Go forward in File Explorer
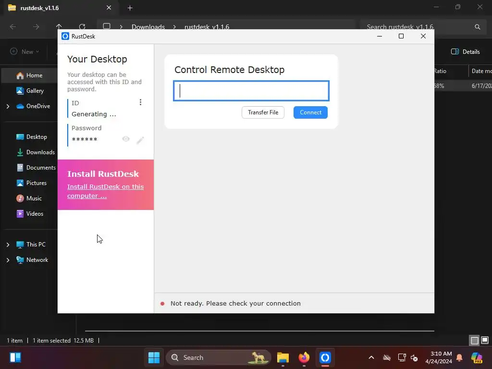 (36, 27)
